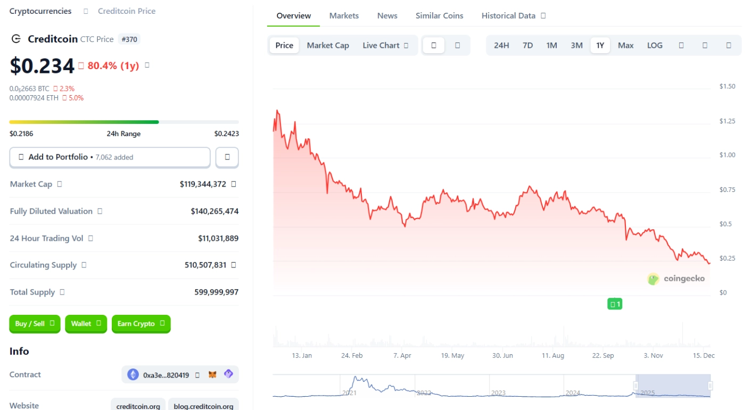The height and width of the screenshot is (410, 751).
Task: Click the CoinGecko logo watermark on the chart
Action: click(x=678, y=278)
